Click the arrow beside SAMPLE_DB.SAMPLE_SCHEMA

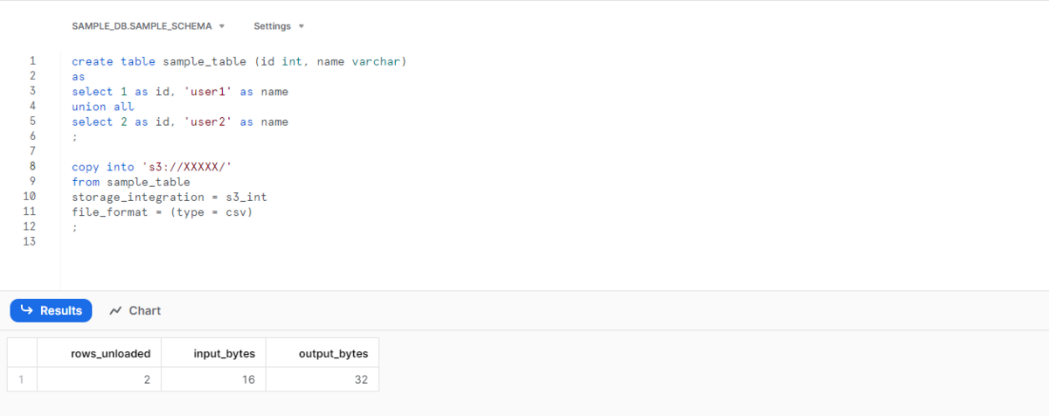[x=221, y=26]
